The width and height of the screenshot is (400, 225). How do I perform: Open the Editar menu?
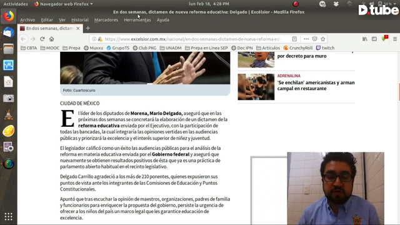click(x=47, y=20)
